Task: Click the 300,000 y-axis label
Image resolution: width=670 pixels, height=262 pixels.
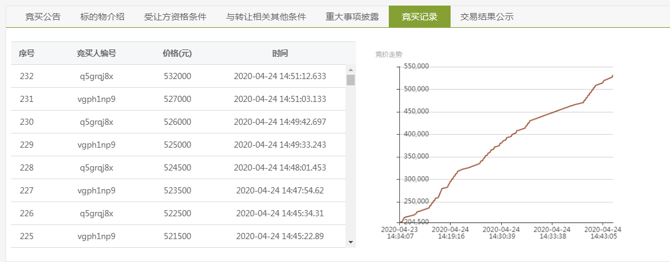Action: (x=417, y=180)
